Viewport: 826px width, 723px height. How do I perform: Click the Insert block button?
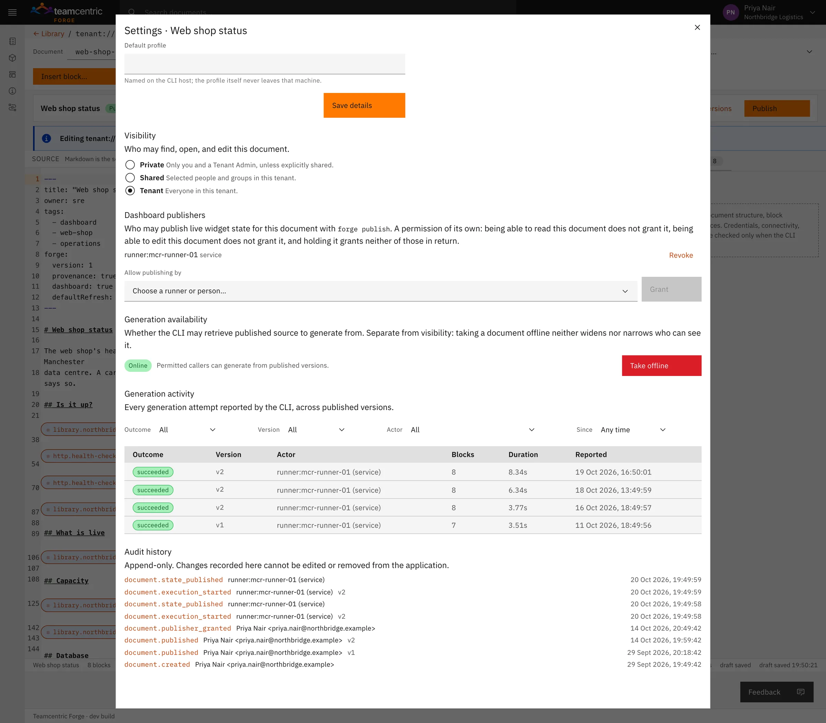click(74, 76)
